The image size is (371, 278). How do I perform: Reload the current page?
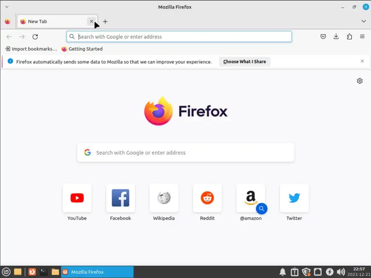pyautogui.click(x=35, y=37)
